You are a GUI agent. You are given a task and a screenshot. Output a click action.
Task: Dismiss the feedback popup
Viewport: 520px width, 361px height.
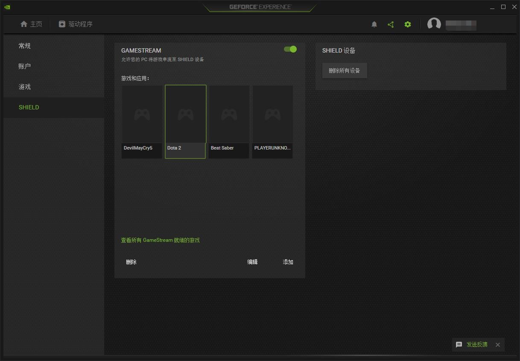(x=498, y=345)
